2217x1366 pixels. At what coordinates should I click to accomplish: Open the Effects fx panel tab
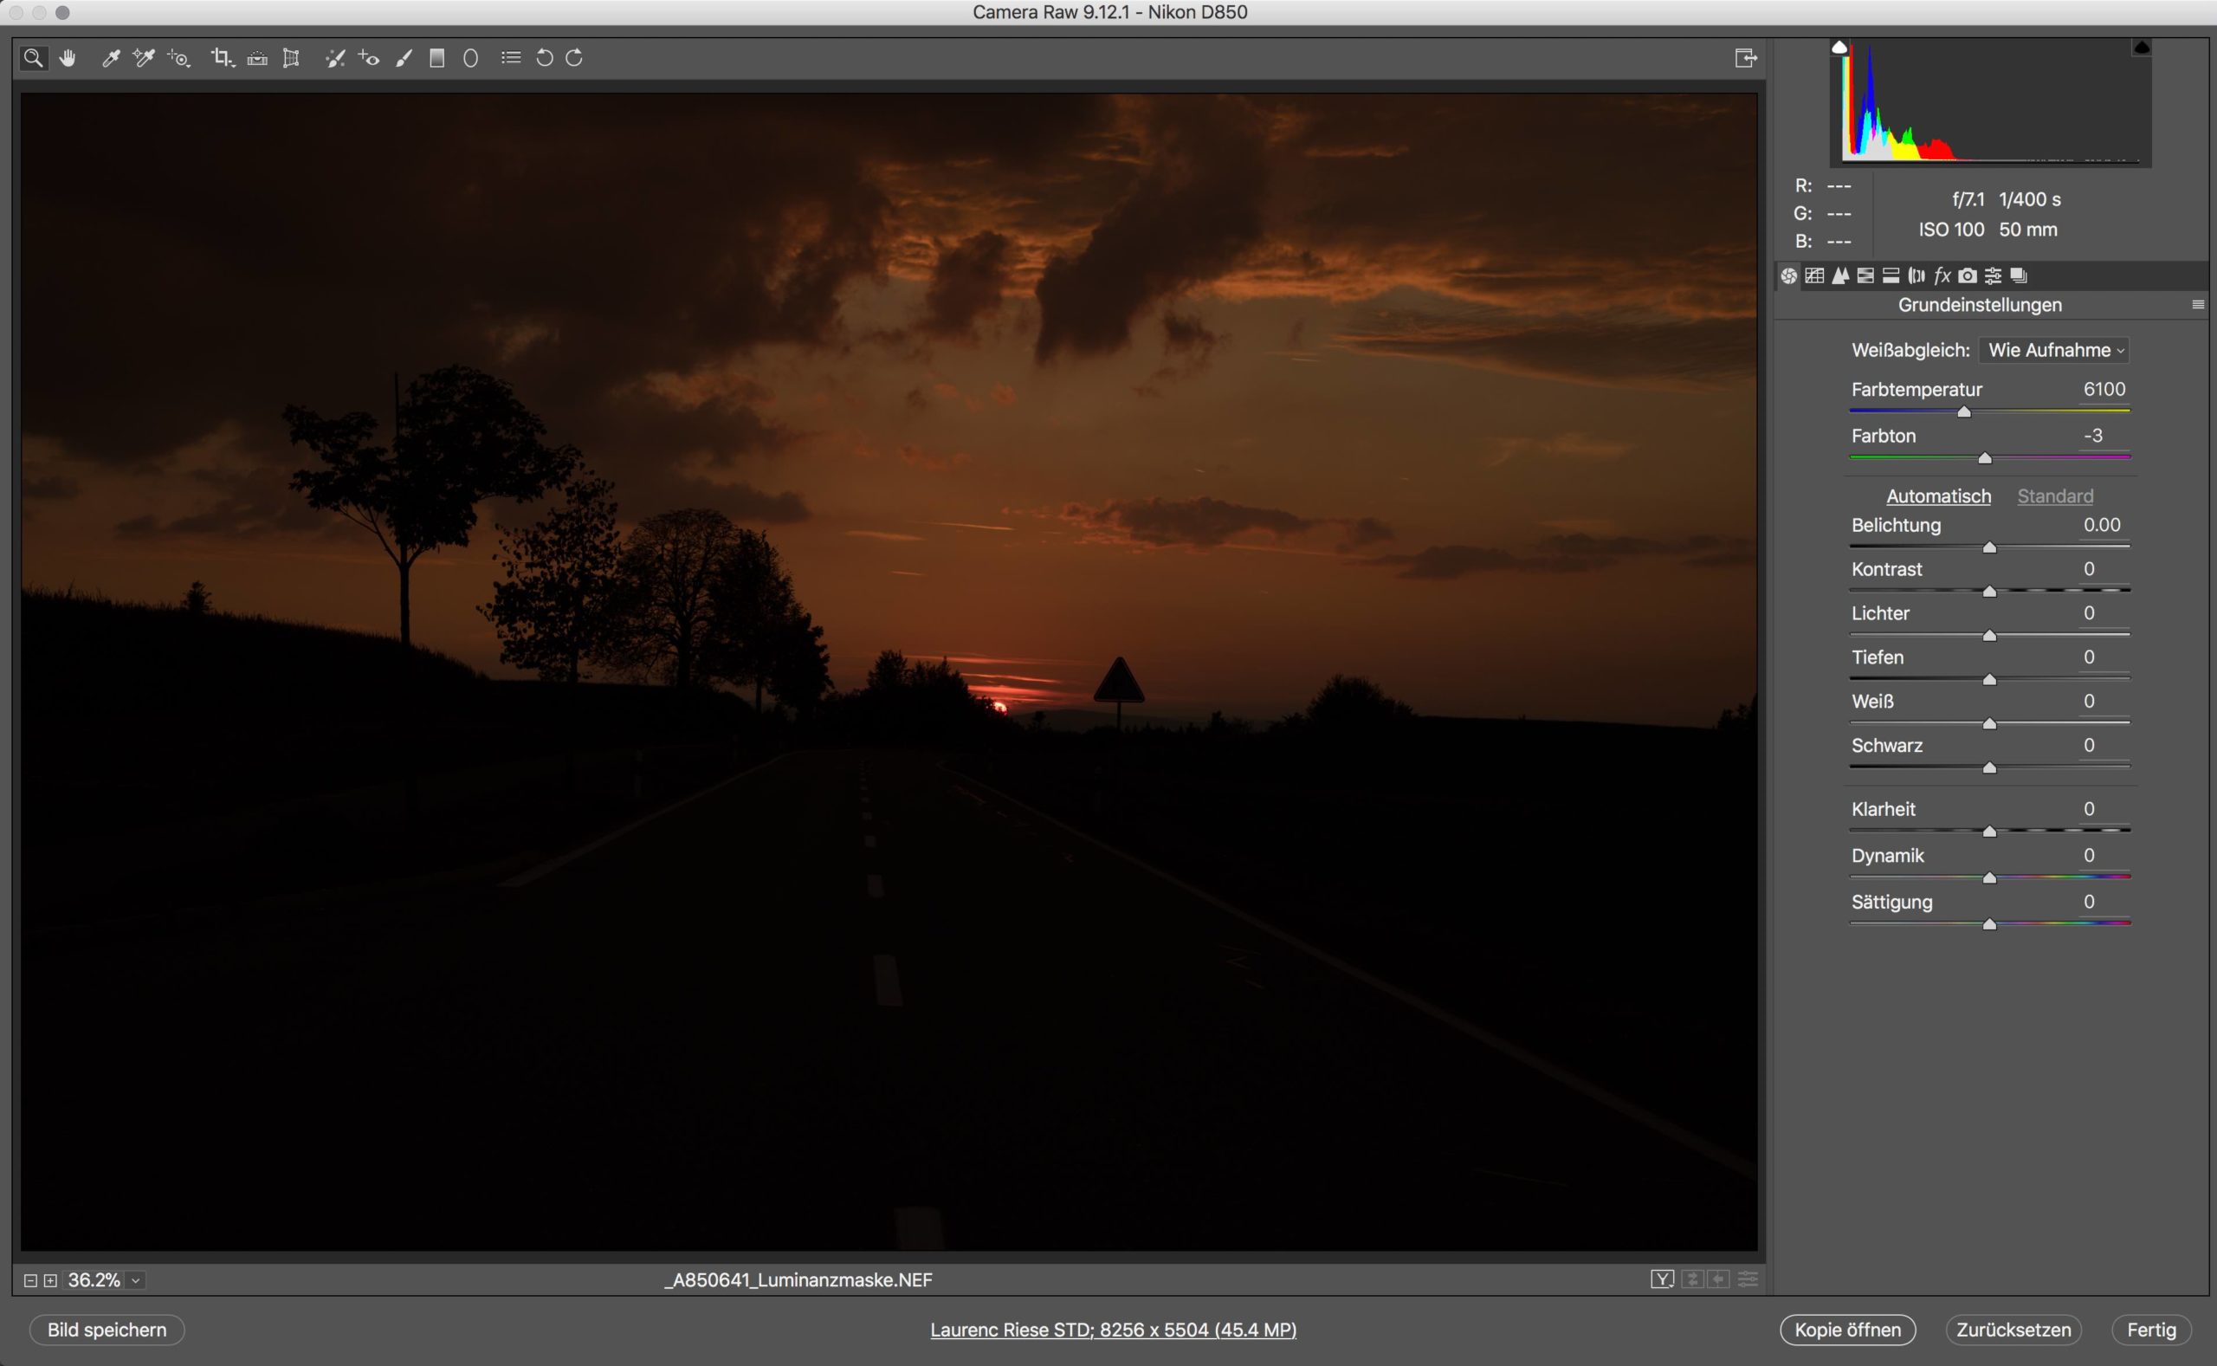(x=1942, y=276)
